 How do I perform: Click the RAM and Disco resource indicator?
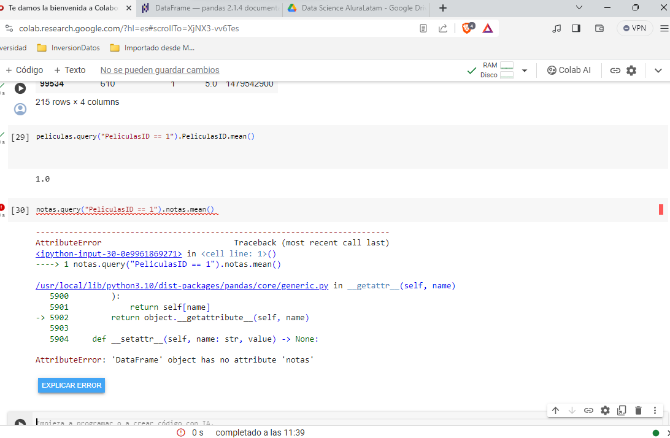pos(496,70)
